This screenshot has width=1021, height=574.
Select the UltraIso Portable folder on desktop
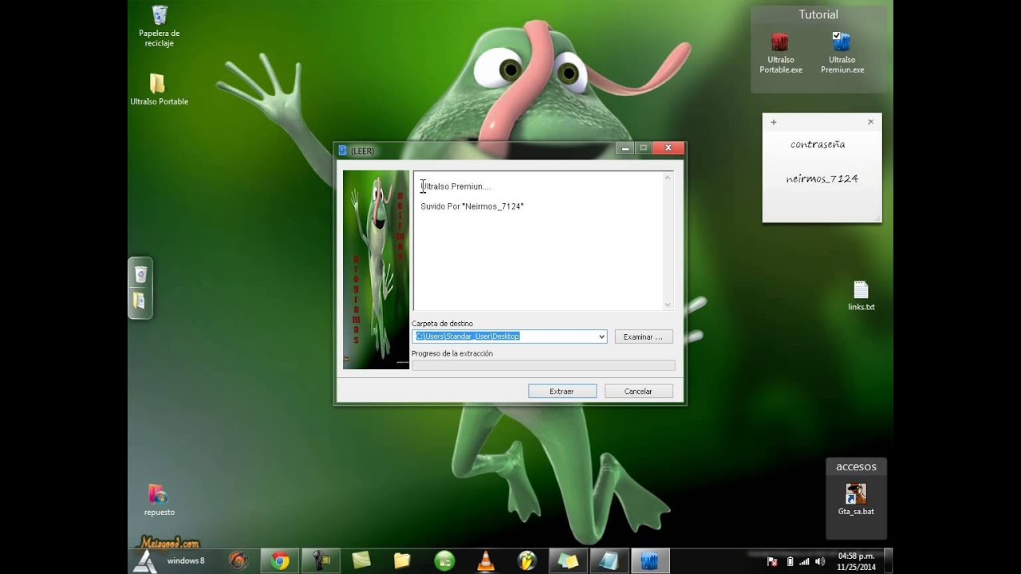click(159, 89)
